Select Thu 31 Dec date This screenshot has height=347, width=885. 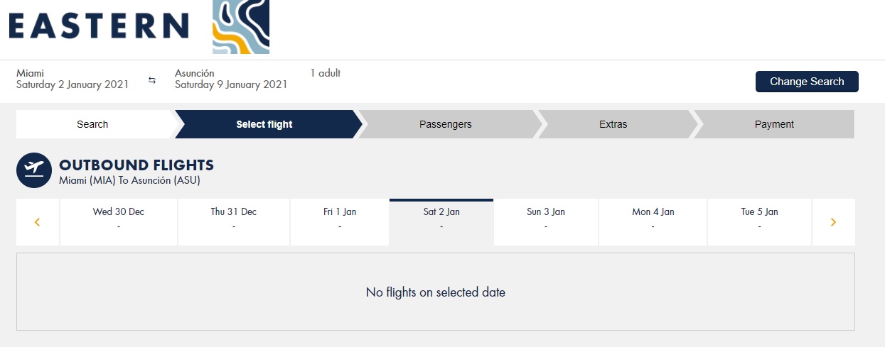click(234, 222)
